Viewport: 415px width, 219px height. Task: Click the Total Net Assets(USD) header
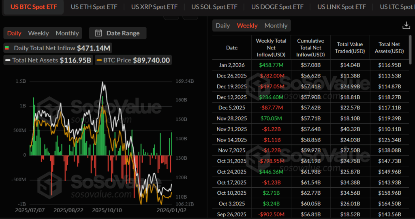pos(389,48)
